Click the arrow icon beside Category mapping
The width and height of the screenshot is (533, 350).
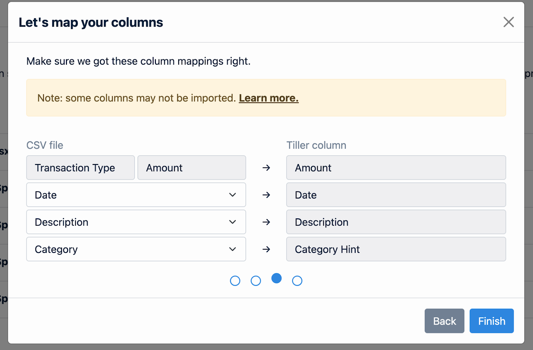(266, 249)
